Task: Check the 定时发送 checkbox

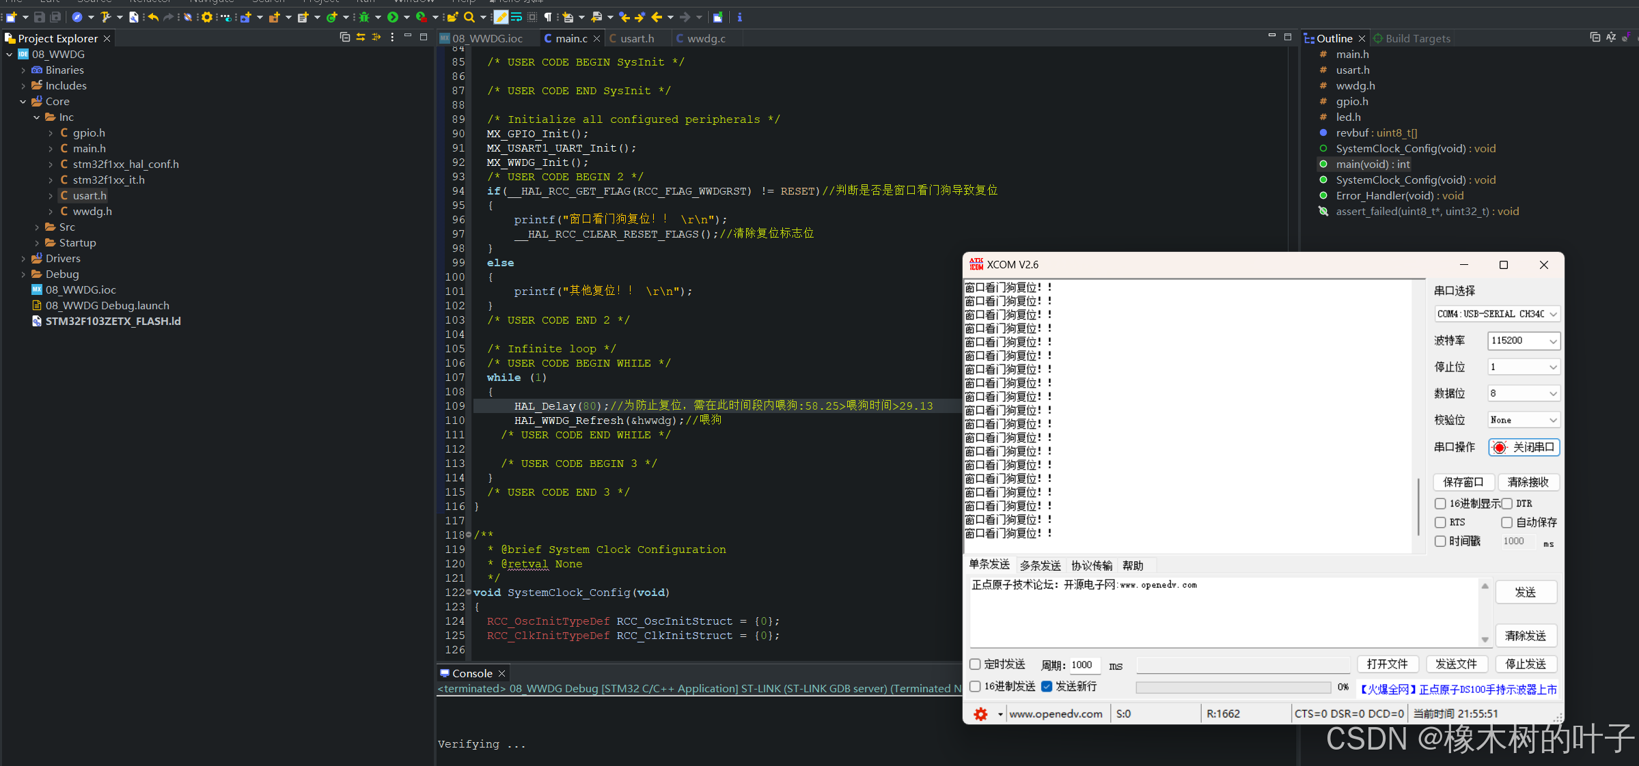Action: click(x=976, y=664)
